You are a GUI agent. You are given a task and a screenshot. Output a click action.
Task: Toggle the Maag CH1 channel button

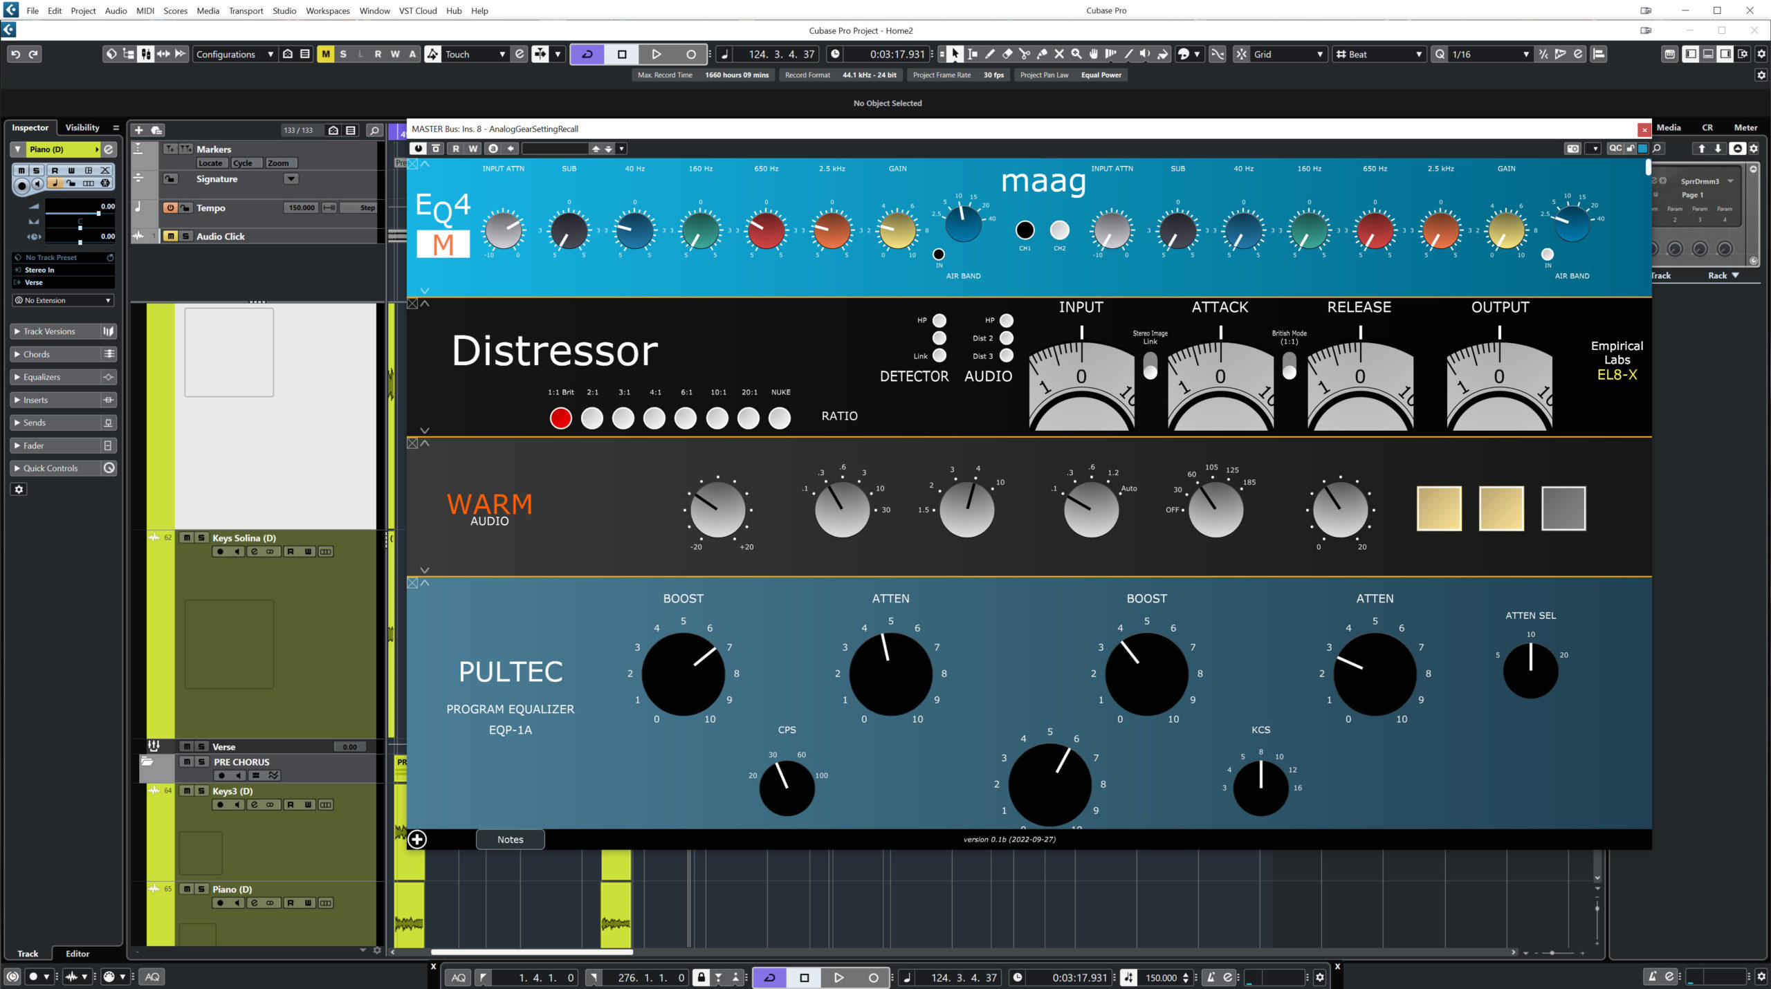1025,230
